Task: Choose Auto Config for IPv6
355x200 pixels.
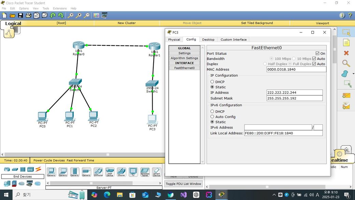Action: coord(212,117)
